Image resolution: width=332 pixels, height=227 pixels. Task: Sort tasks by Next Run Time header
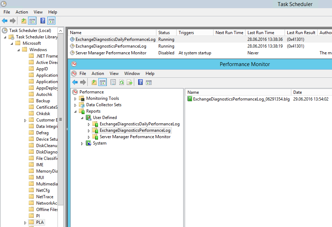[229, 33]
